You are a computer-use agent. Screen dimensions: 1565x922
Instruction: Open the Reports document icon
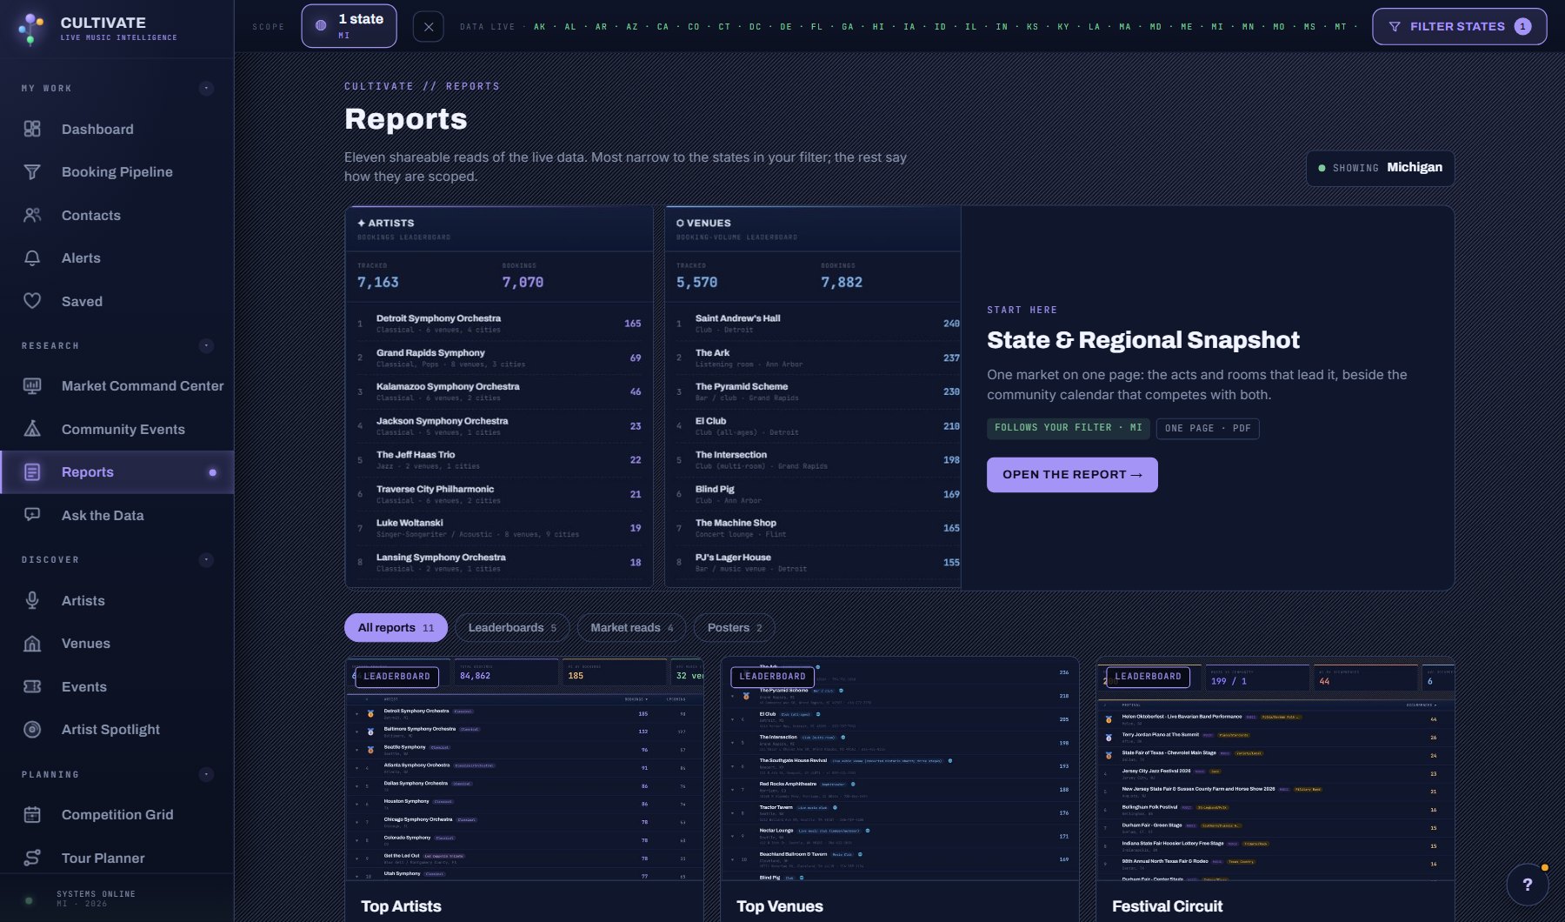[32, 472]
